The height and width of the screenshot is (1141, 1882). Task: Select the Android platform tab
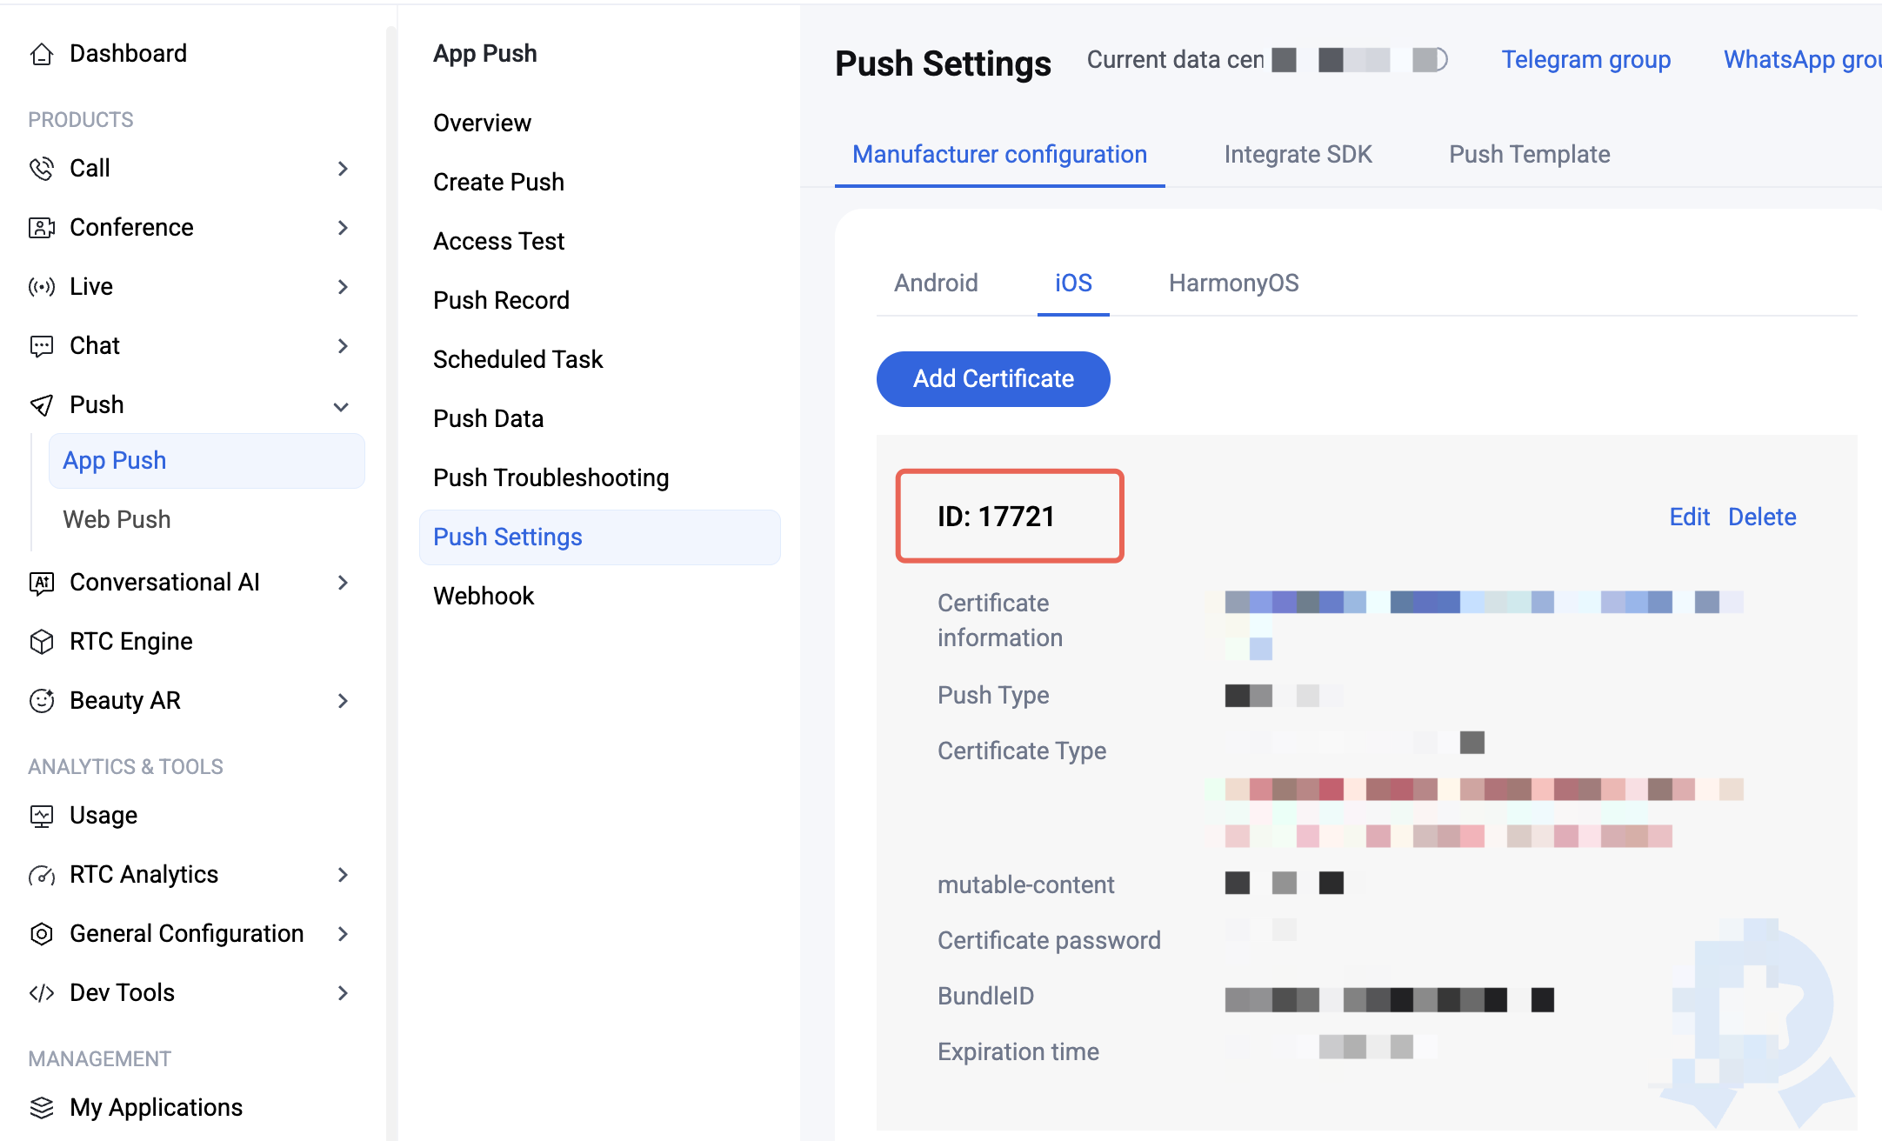(936, 284)
